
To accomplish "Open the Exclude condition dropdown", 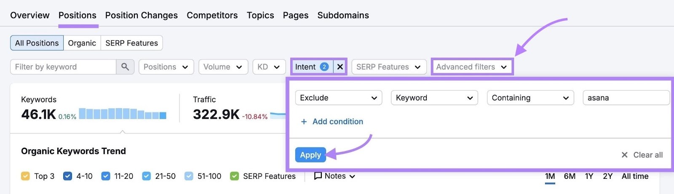I will click(x=338, y=98).
